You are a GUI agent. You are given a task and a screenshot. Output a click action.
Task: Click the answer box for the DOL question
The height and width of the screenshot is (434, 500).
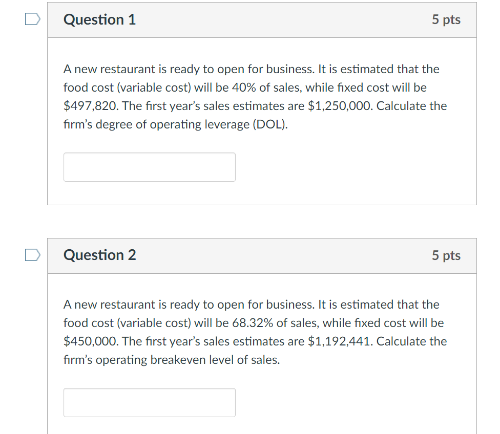point(149,167)
